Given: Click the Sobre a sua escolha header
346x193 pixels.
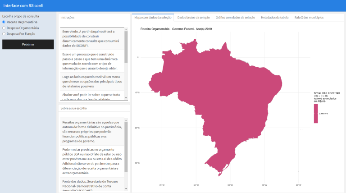Looking at the screenshot, I should [x=72, y=109].
